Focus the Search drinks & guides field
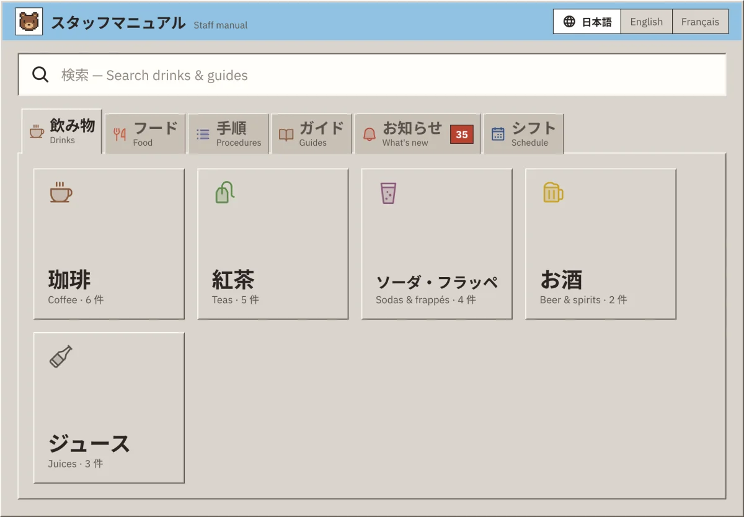This screenshot has height=517, width=744. tap(372, 75)
